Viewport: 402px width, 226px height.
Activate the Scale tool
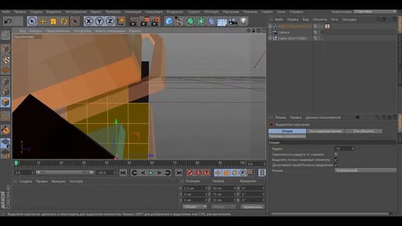(53, 21)
